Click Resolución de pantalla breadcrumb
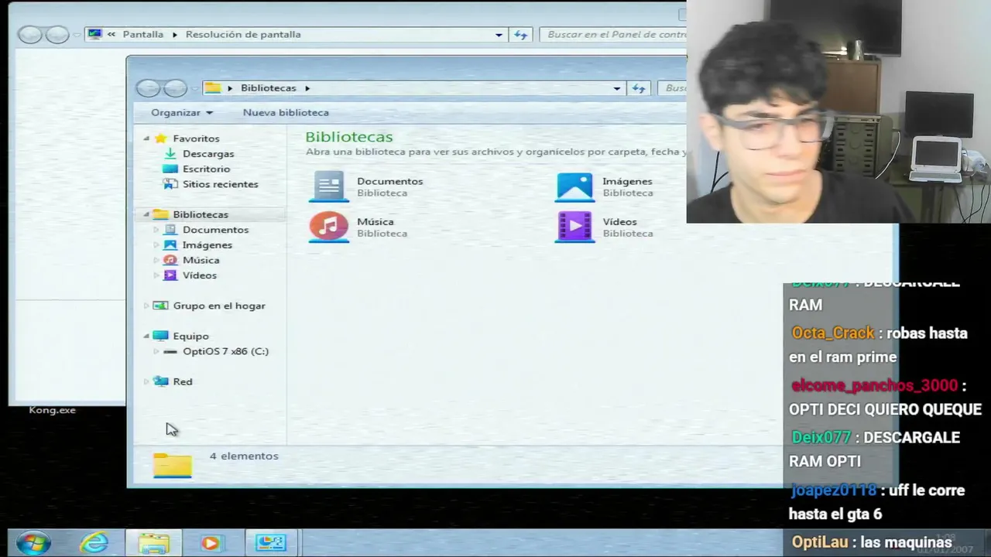Image resolution: width=991 pixels, height=557 pixels. 243,34
